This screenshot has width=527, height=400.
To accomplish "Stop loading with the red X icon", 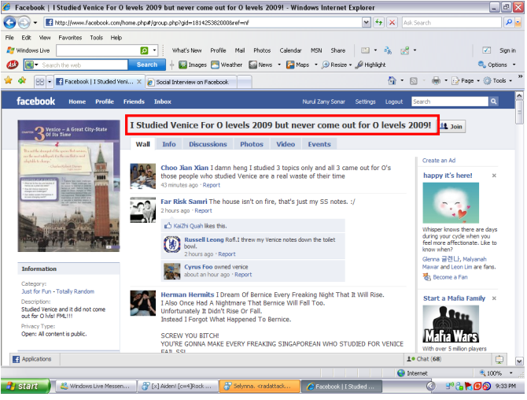I will pos(392,23).
